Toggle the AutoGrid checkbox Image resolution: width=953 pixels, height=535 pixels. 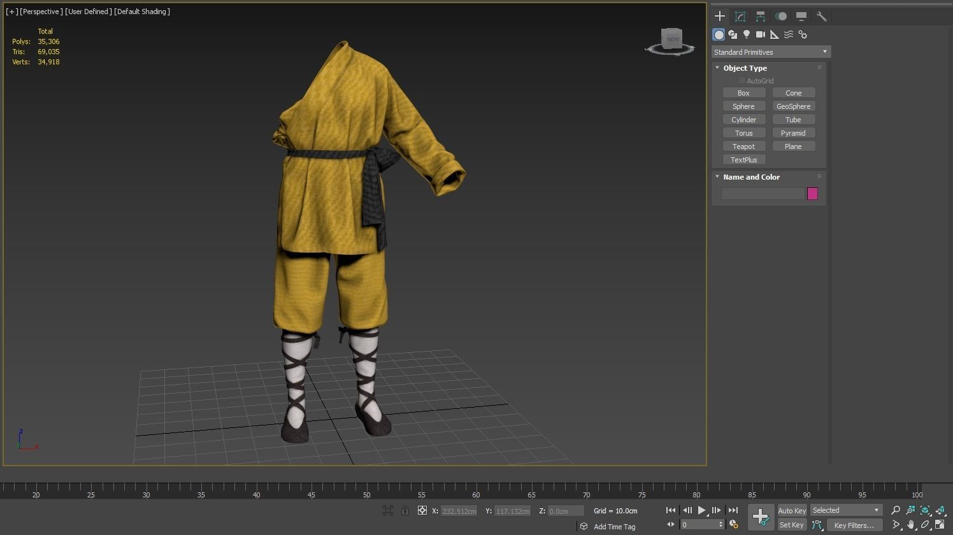coord(742,81)
